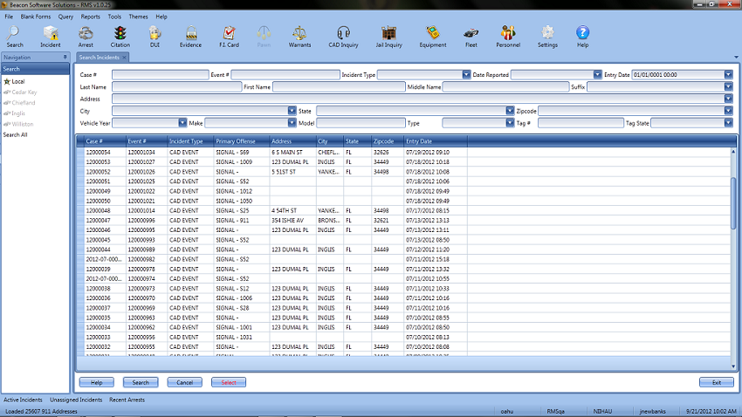This screenshot has height=417, width=742.
Task: Click the F.I. Card icon
Action: pyautogui.click(x=228, y=35)
